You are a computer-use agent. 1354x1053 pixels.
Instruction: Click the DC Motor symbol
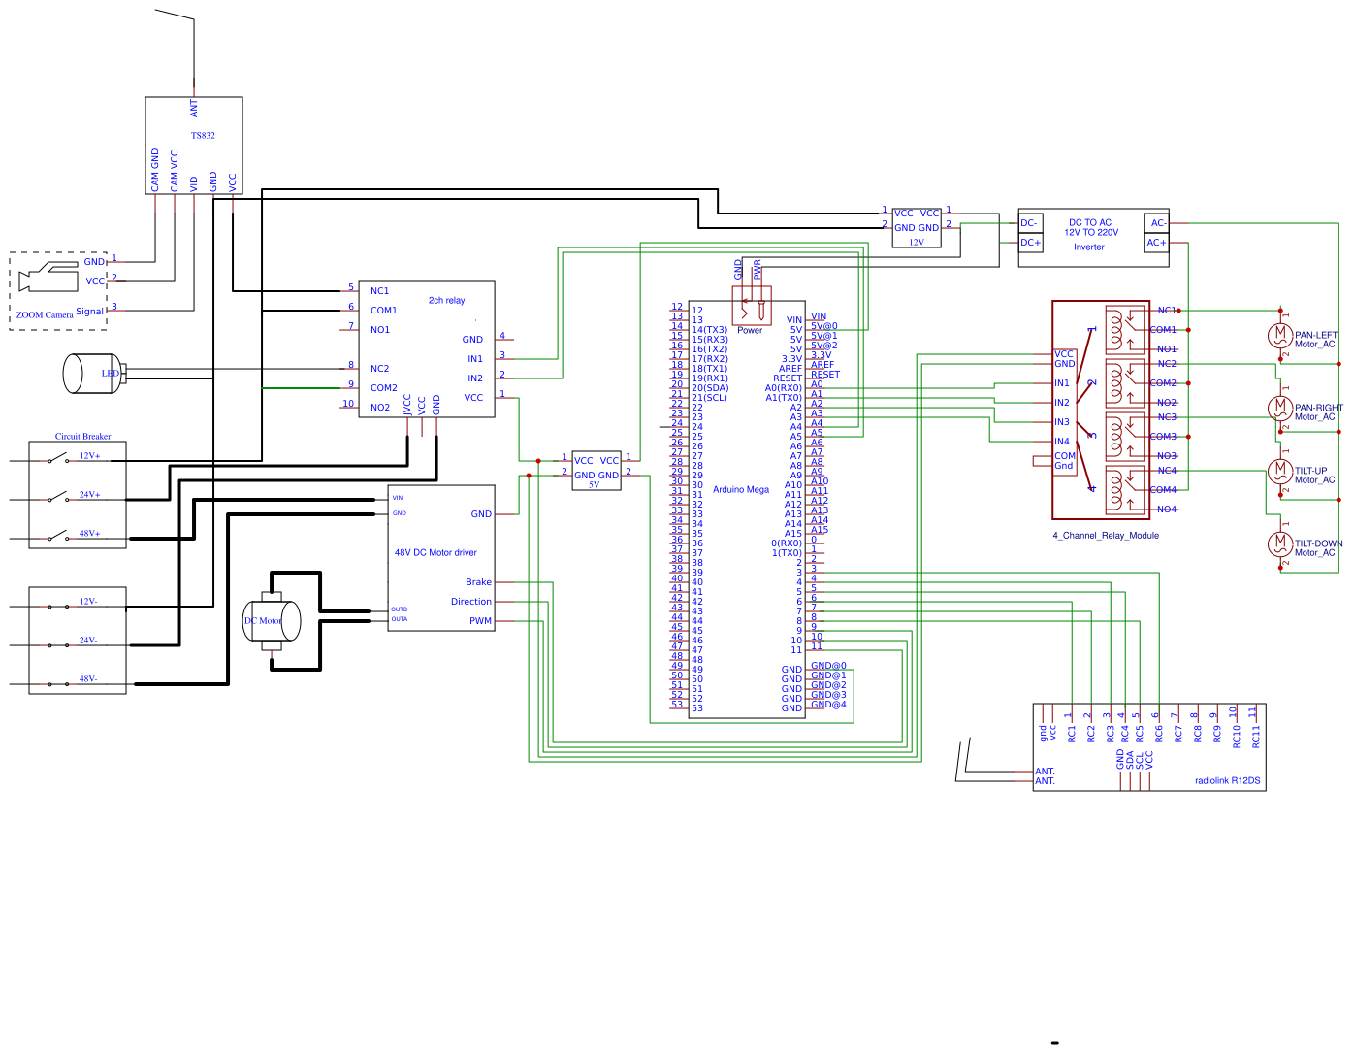(x=272, y=621)
